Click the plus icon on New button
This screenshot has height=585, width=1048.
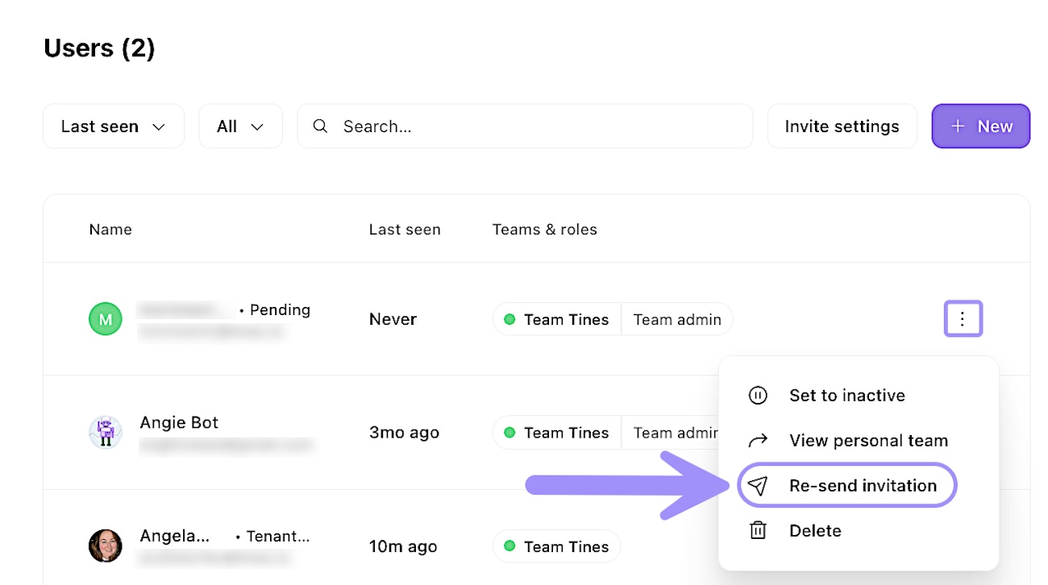pos(958,127)
